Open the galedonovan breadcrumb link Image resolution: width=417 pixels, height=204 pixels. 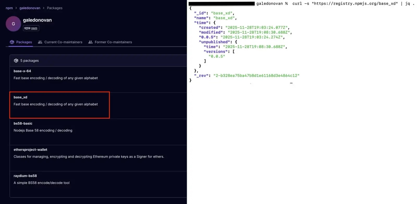30,8
